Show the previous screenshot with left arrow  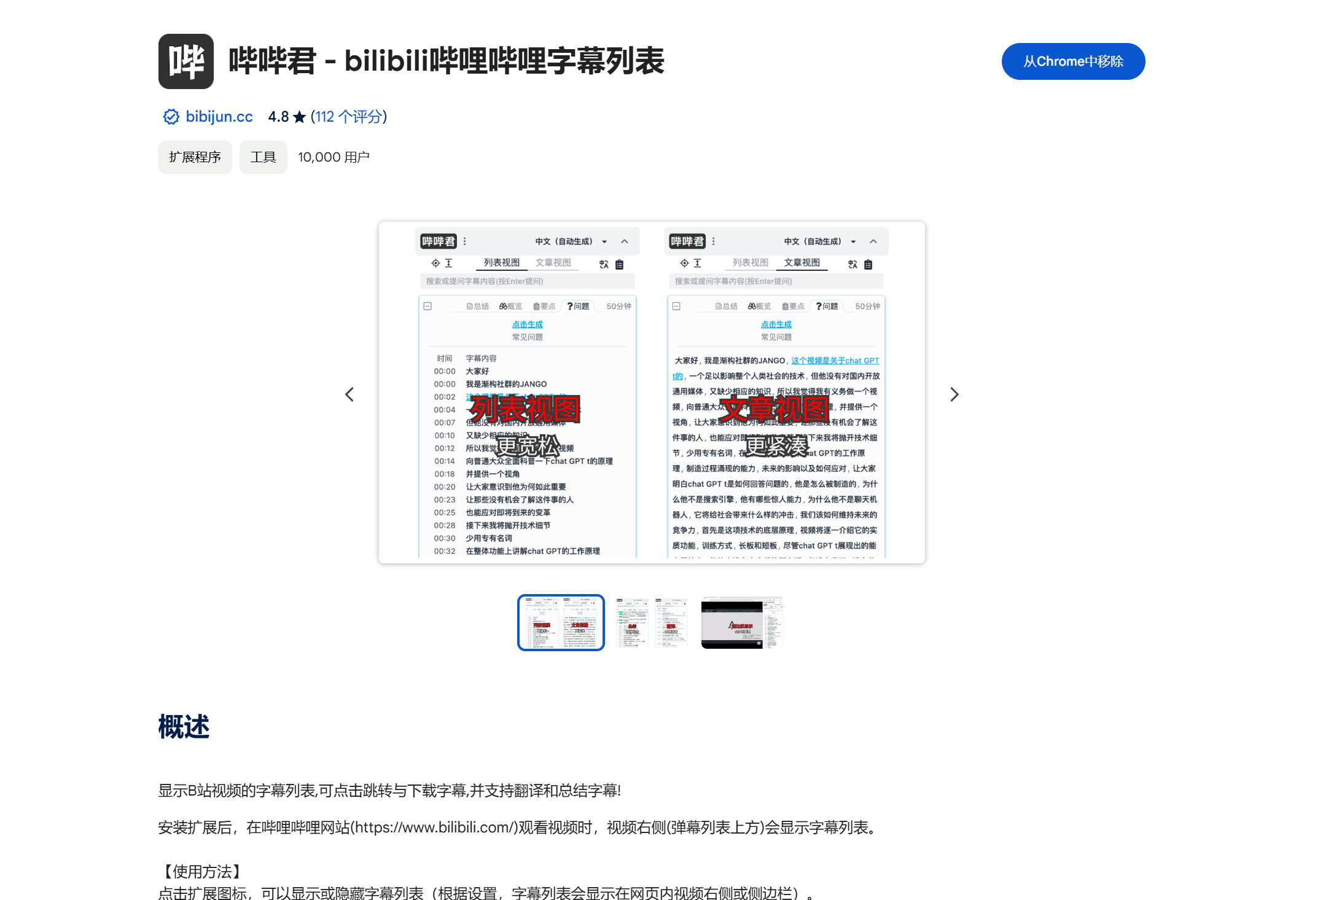coord(349,394)
